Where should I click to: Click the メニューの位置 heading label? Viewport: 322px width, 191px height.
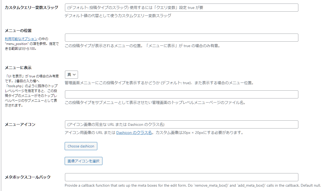(x=20, y=31)
